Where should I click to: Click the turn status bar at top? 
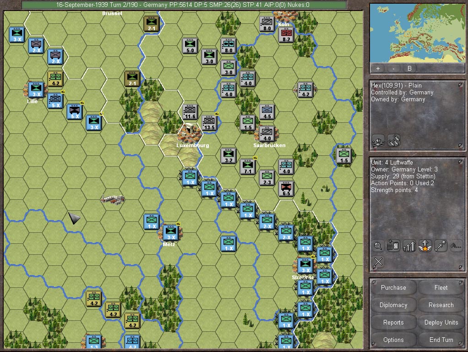click(x=183, y=5)
